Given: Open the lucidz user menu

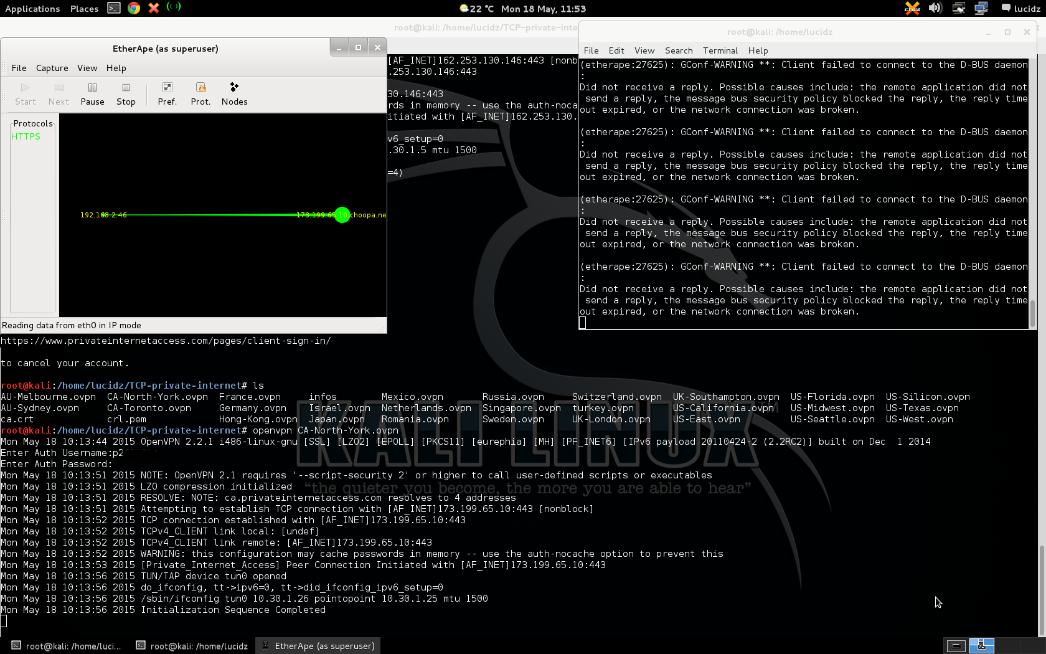Looking at the screenshot, I should pos(1020,9).
